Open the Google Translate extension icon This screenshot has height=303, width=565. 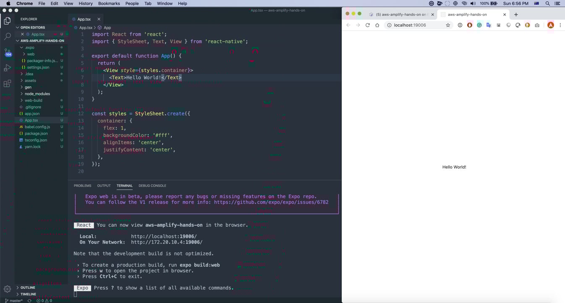pos(489,25)
